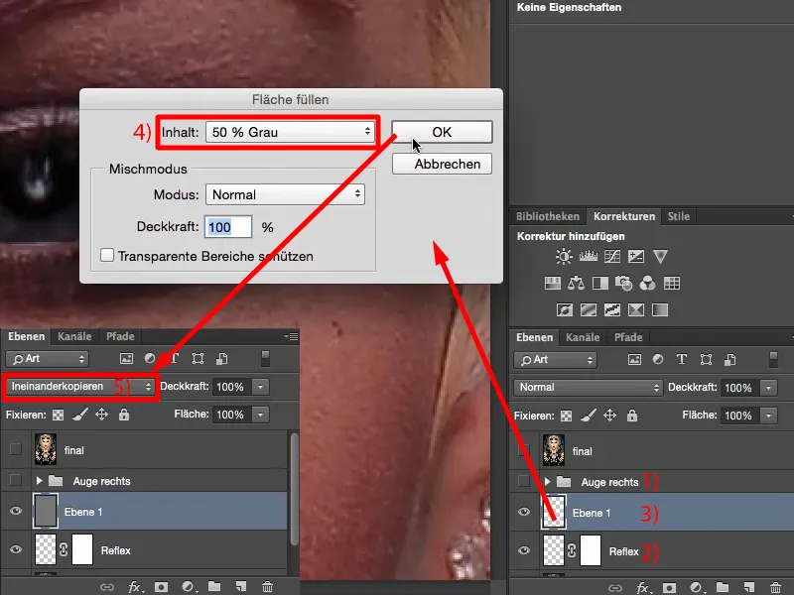Toggle layer filtering switch in right panel
The image size is (794, 595).
tap(773, 359)
